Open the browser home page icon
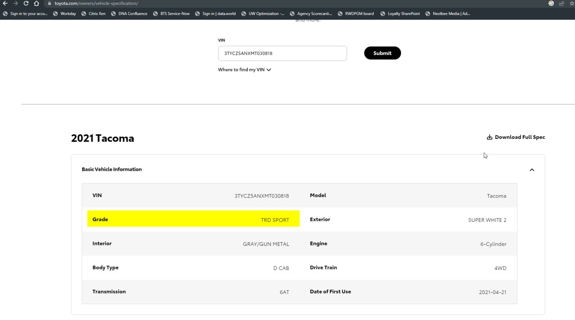Viewport: 575px width, 320px height. click(x=37, y=3)
